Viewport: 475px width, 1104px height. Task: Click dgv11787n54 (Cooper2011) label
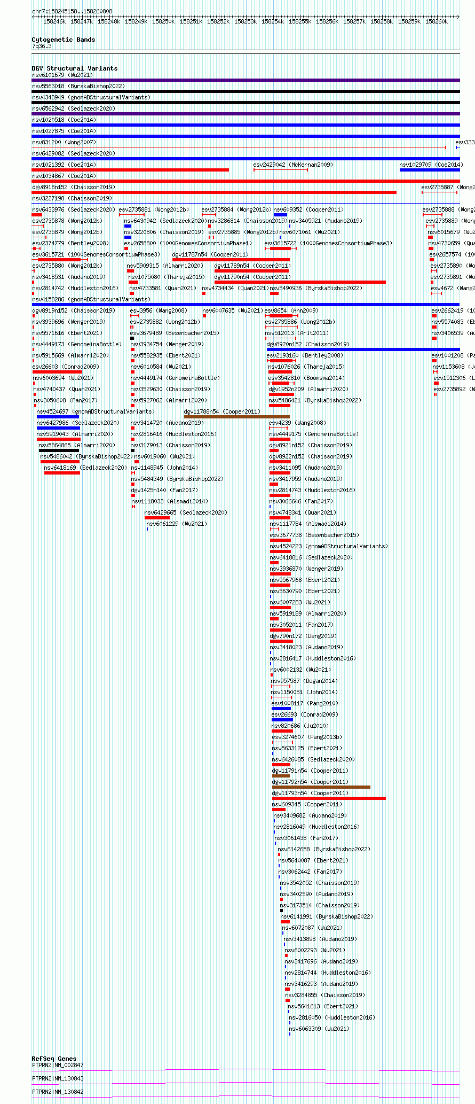pos(210,254)
